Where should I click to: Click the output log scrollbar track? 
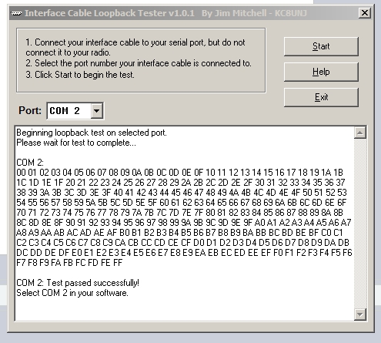point(360,224)
